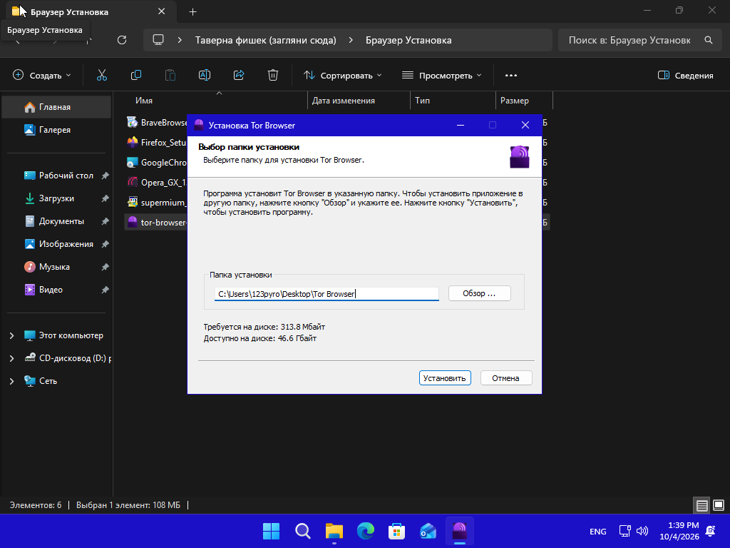The height and width of the screenshot is (548, 730).
Task: Sort by Размер column header
Action: 524,100
